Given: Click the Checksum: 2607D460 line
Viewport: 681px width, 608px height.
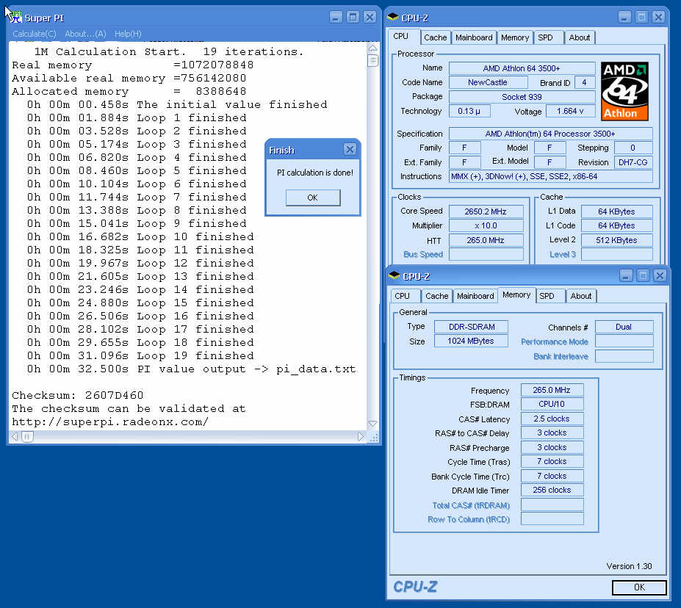Looking at the screenshot, I should pos(78,395).
